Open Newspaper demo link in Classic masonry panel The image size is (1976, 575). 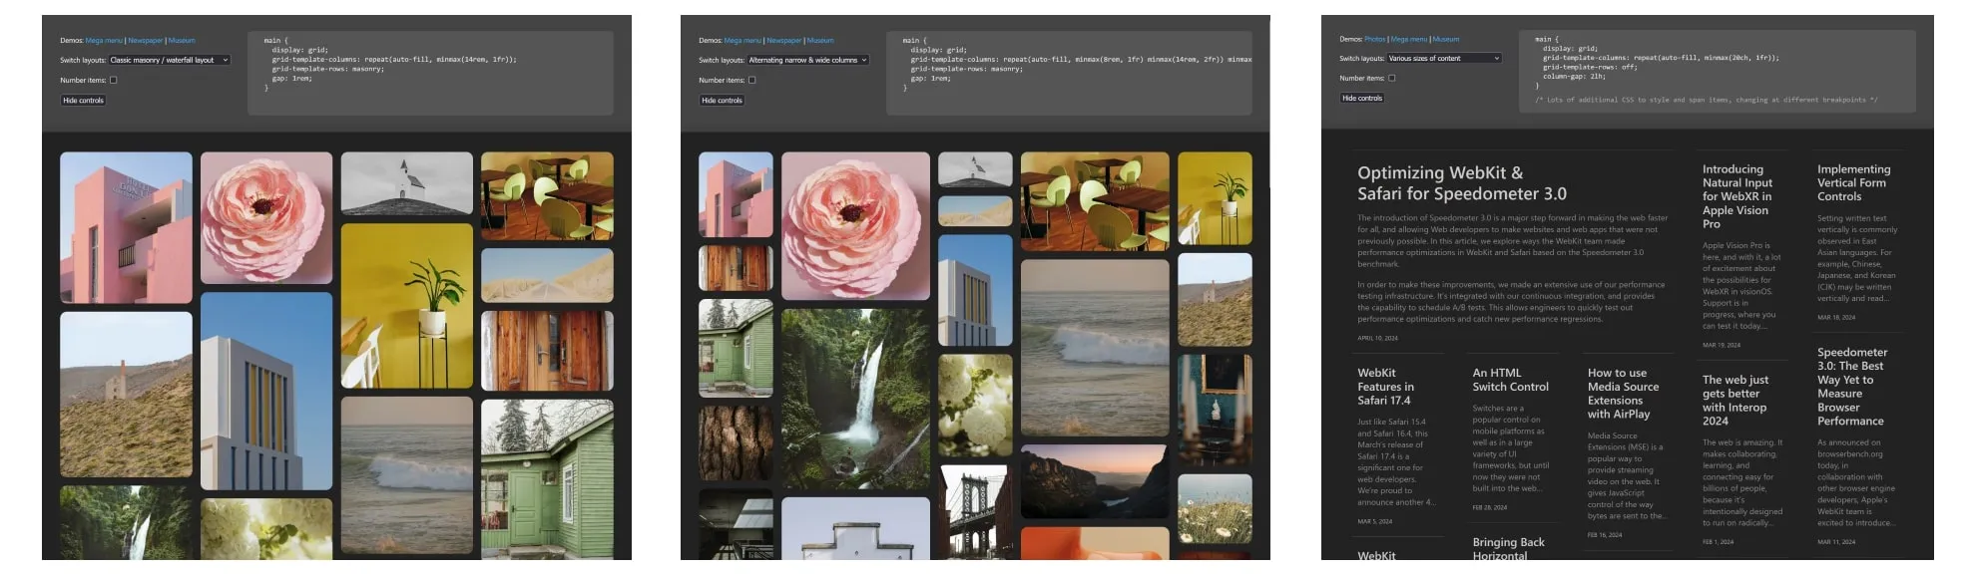pos(145,41)
